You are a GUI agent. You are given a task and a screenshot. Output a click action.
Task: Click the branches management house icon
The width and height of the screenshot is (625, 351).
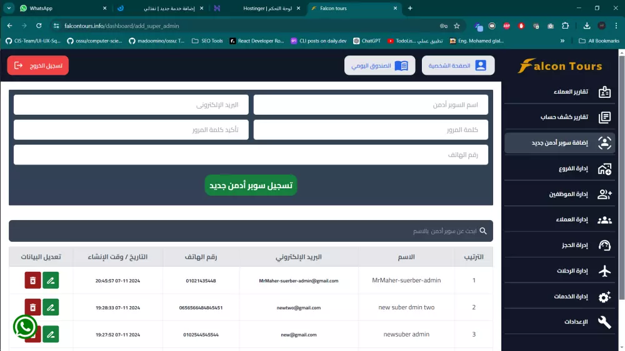click(x=604, y=168)
